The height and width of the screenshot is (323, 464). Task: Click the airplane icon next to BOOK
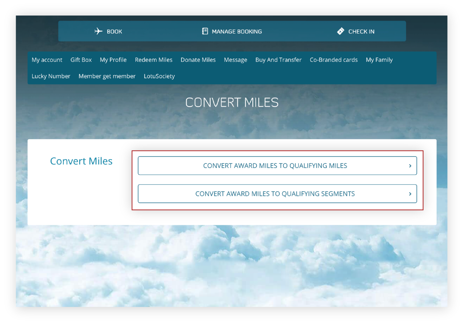98,31
